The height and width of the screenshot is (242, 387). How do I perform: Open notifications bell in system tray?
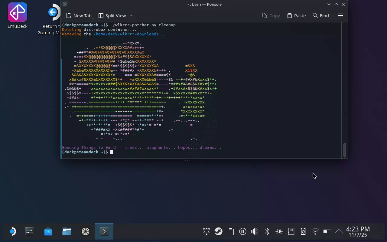coord(207,232)
